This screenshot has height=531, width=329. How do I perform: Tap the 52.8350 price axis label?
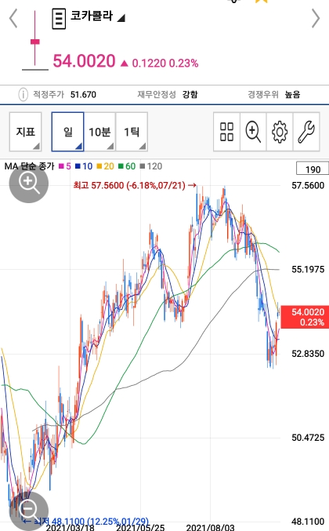pos(308,354)
